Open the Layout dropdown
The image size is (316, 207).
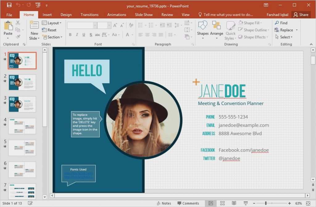52,23
